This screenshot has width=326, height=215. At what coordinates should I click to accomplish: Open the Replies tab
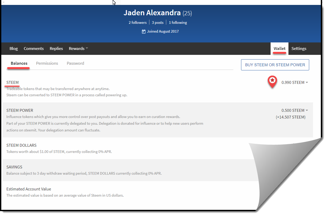tap(56, 49)
